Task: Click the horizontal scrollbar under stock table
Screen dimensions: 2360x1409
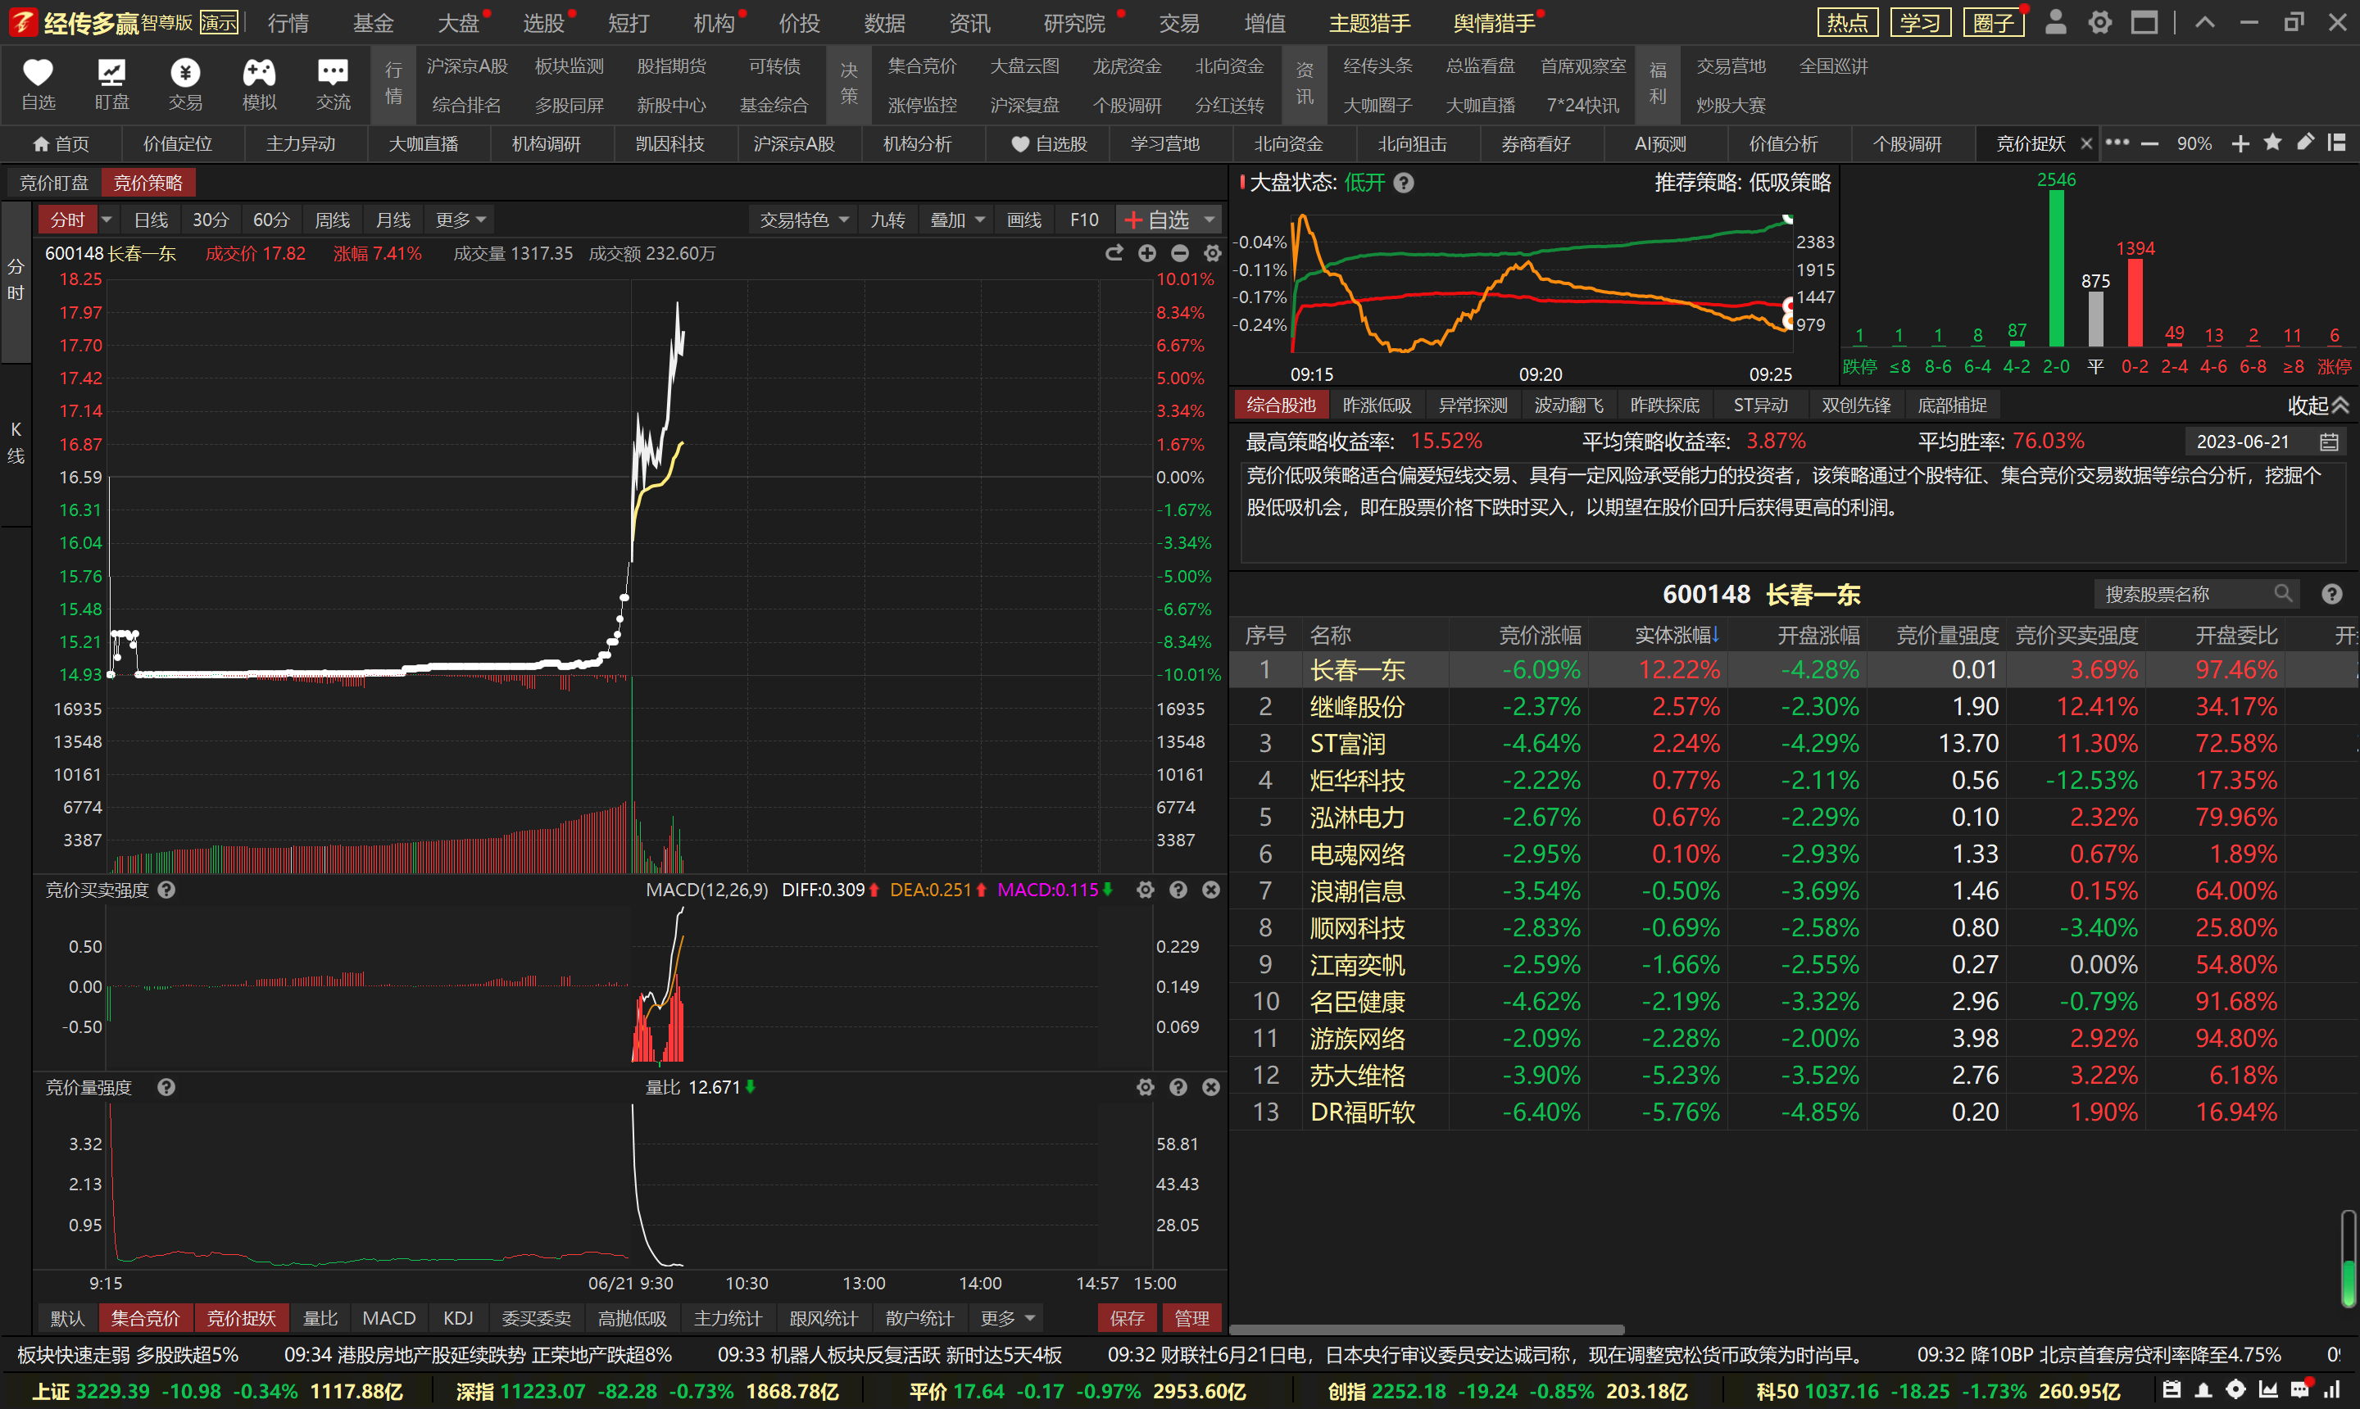Action: (x=1427, y=1330)
